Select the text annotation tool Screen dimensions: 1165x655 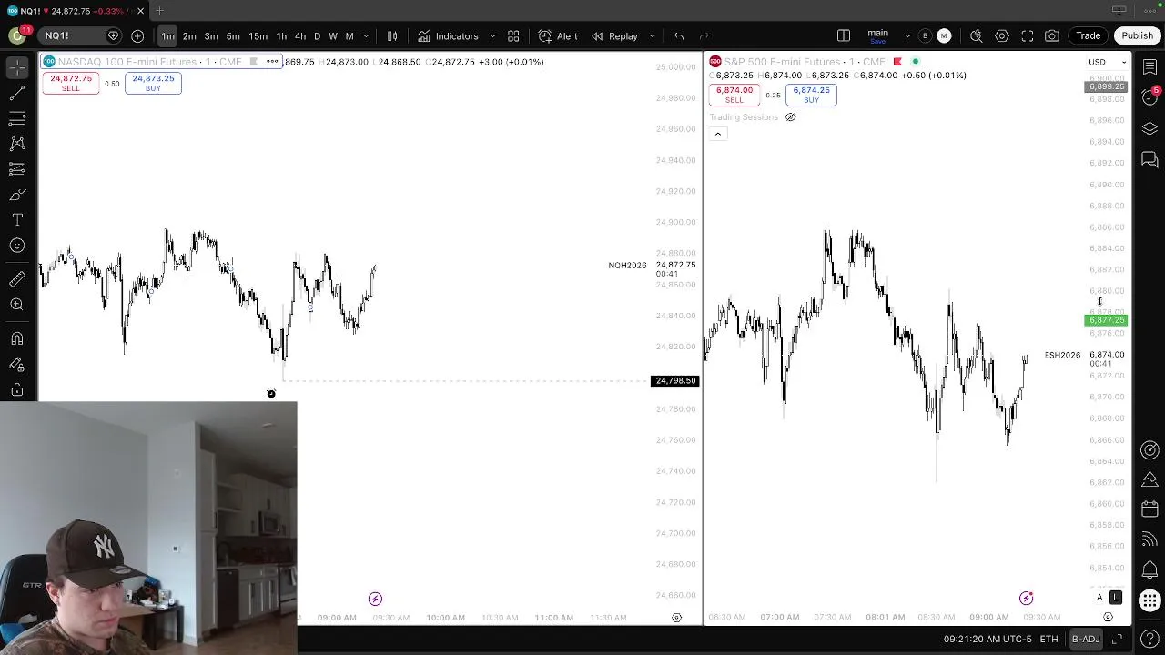tap(16, 220)
